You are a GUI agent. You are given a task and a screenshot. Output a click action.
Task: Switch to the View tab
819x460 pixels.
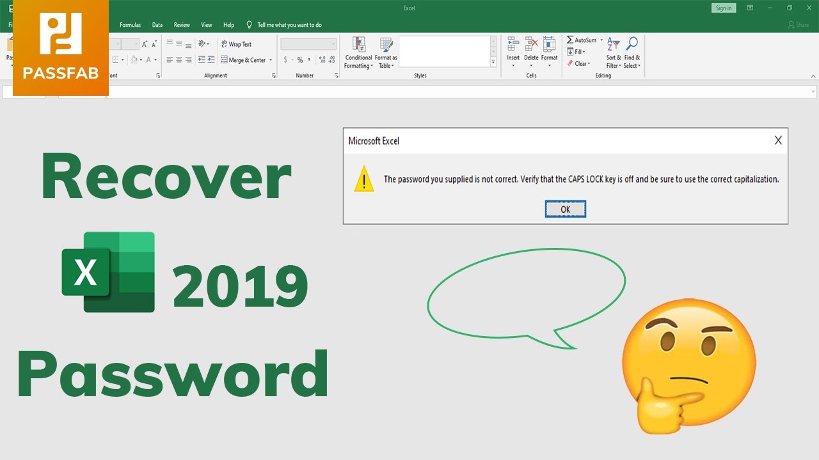click(x=207, y=25)
